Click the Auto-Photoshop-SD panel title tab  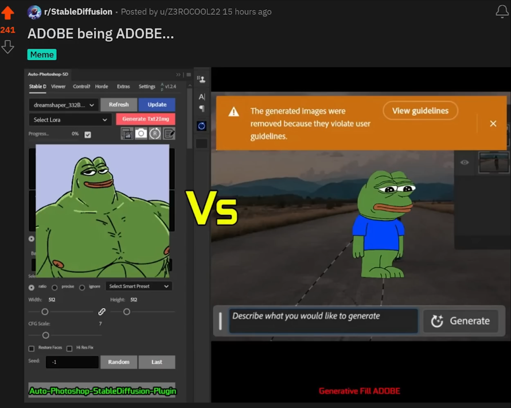click(x=48, y=74)
